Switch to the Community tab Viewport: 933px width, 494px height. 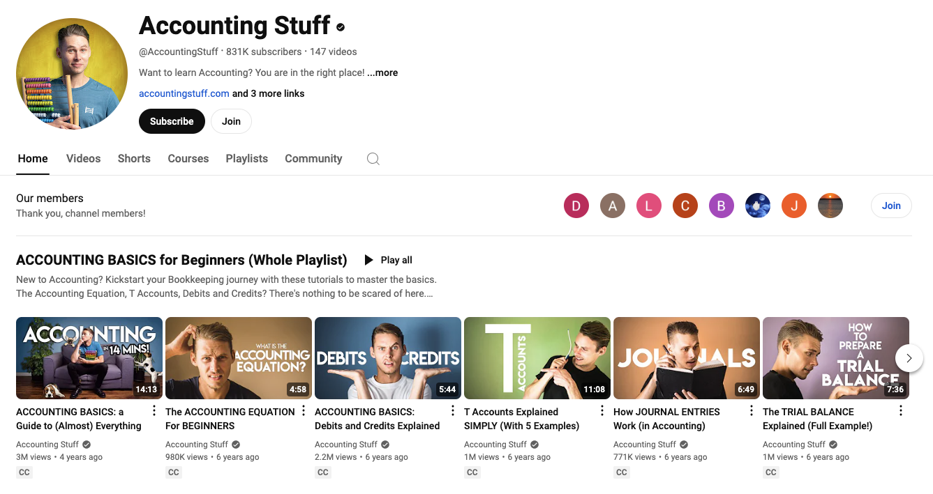click(313, 159)
